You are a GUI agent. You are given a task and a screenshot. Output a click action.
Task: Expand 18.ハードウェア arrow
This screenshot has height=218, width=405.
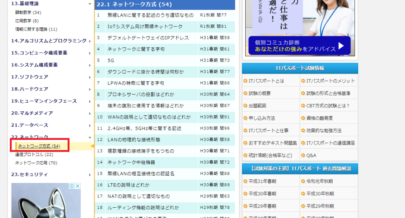click(x=90, y=89)
